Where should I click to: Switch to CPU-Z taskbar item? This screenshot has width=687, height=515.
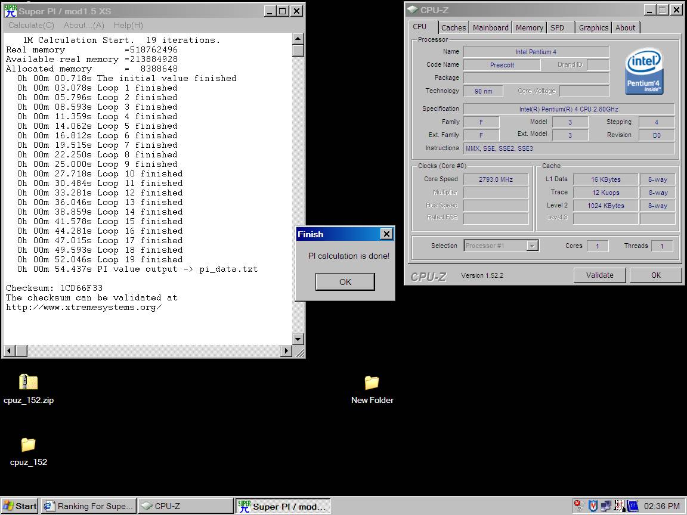(x=186, y=506)
